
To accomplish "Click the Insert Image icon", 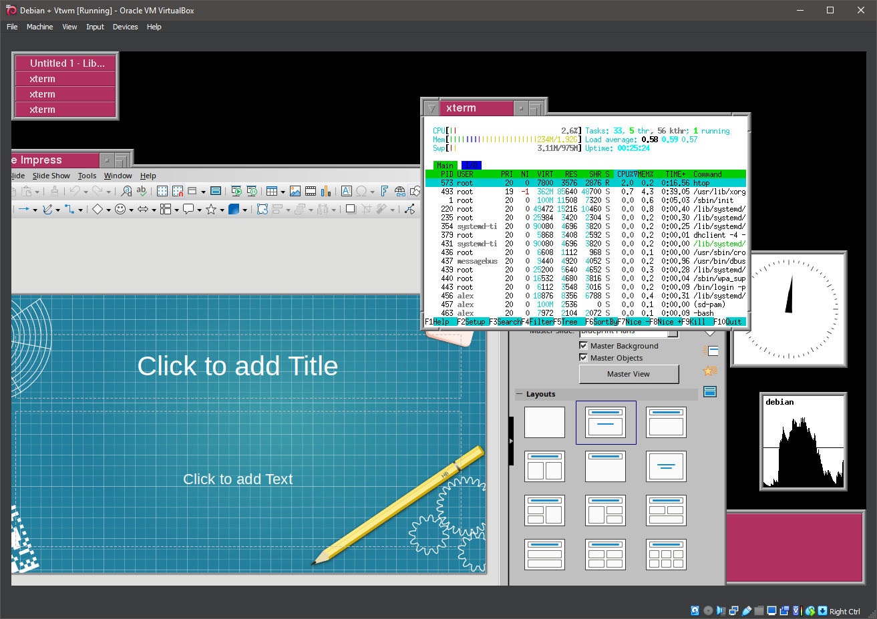I will coord(295,191).
